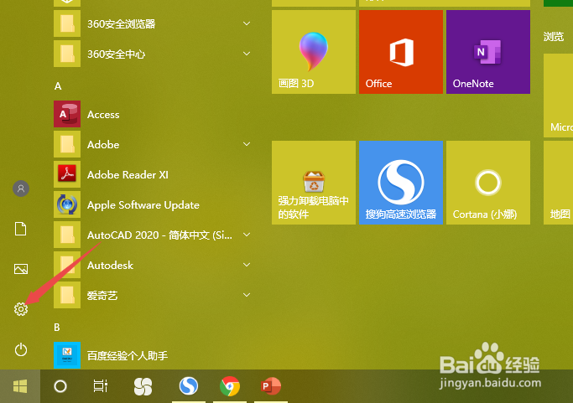Click the letter B group header

click(57, 328)
